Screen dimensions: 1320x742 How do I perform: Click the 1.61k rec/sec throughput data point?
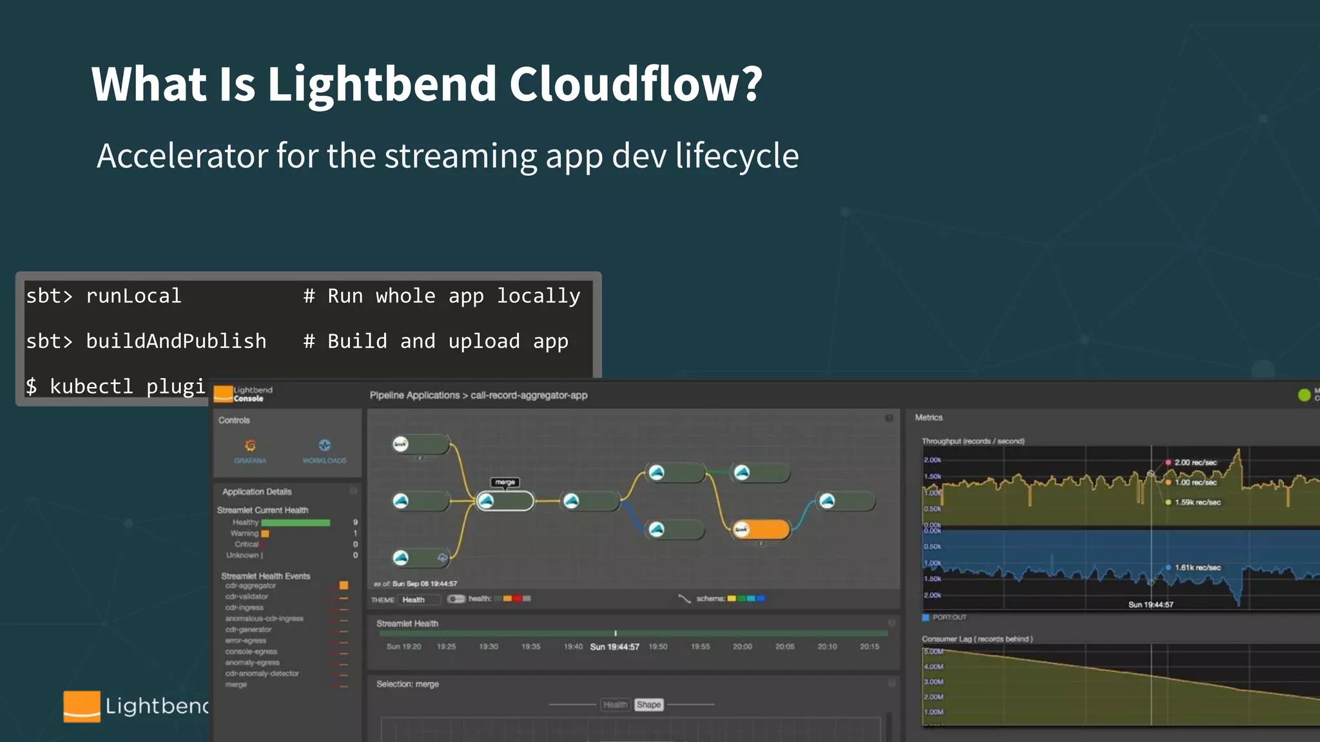pos(1168,567)
